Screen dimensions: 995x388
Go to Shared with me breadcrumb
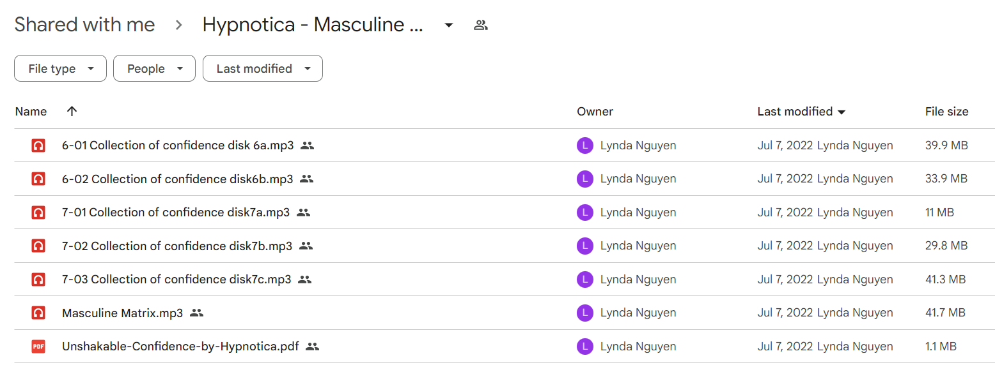[84, 25]
